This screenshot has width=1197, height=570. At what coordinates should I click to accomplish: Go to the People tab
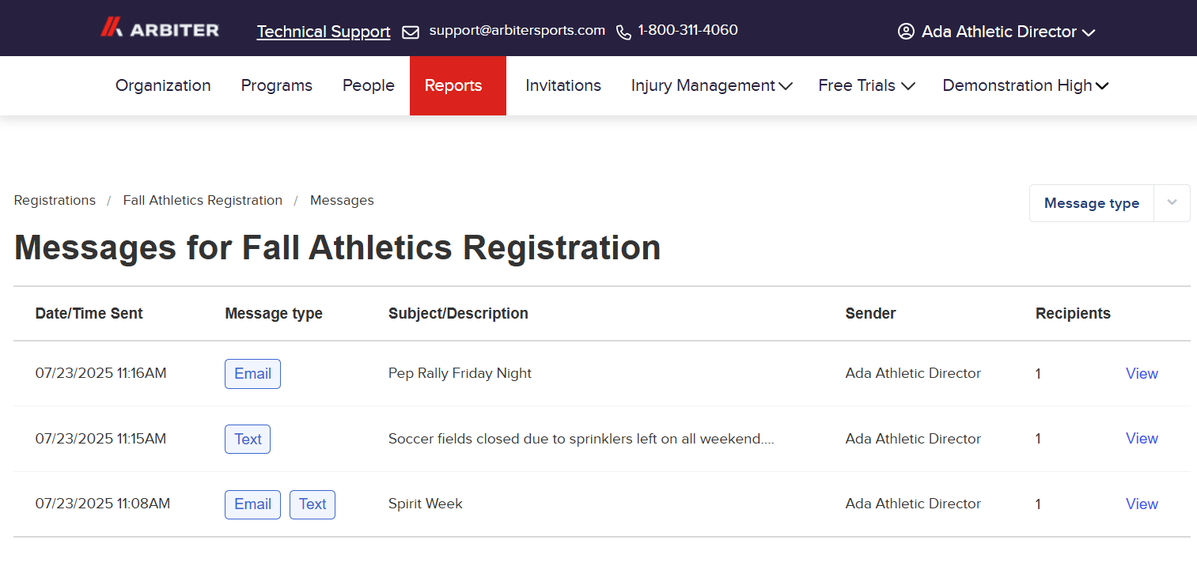368,85
